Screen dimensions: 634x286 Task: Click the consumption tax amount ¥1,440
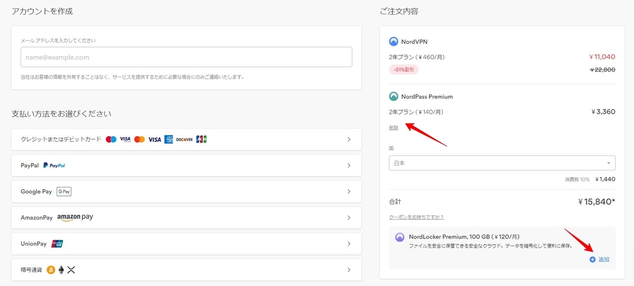pos(605,179)
